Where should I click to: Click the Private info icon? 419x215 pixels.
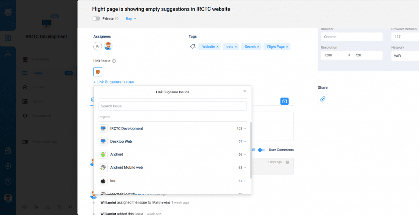117,19
